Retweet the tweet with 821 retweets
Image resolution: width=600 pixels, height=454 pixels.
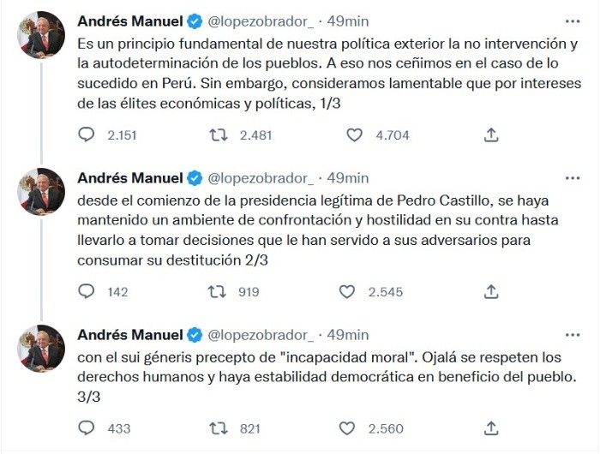(220, 427)
